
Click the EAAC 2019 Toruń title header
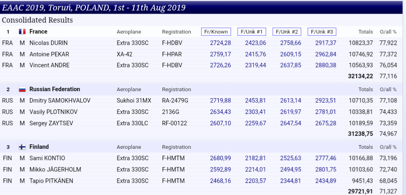tap(94, 8)
